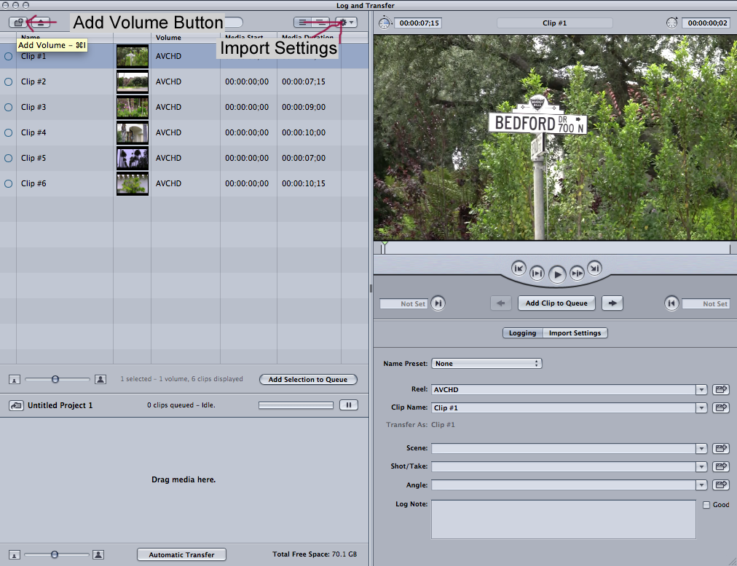Click into the Log Note field
The image size is (737, 566).
[x=564, y=519]
